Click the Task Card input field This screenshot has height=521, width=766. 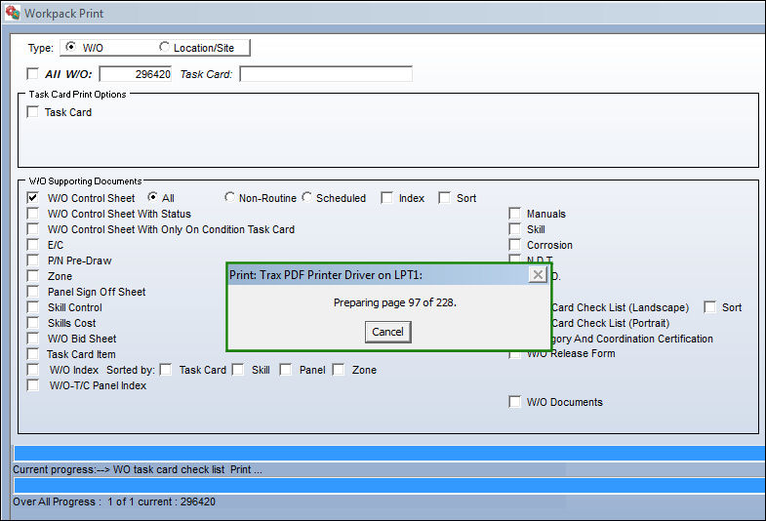[326, 74]
